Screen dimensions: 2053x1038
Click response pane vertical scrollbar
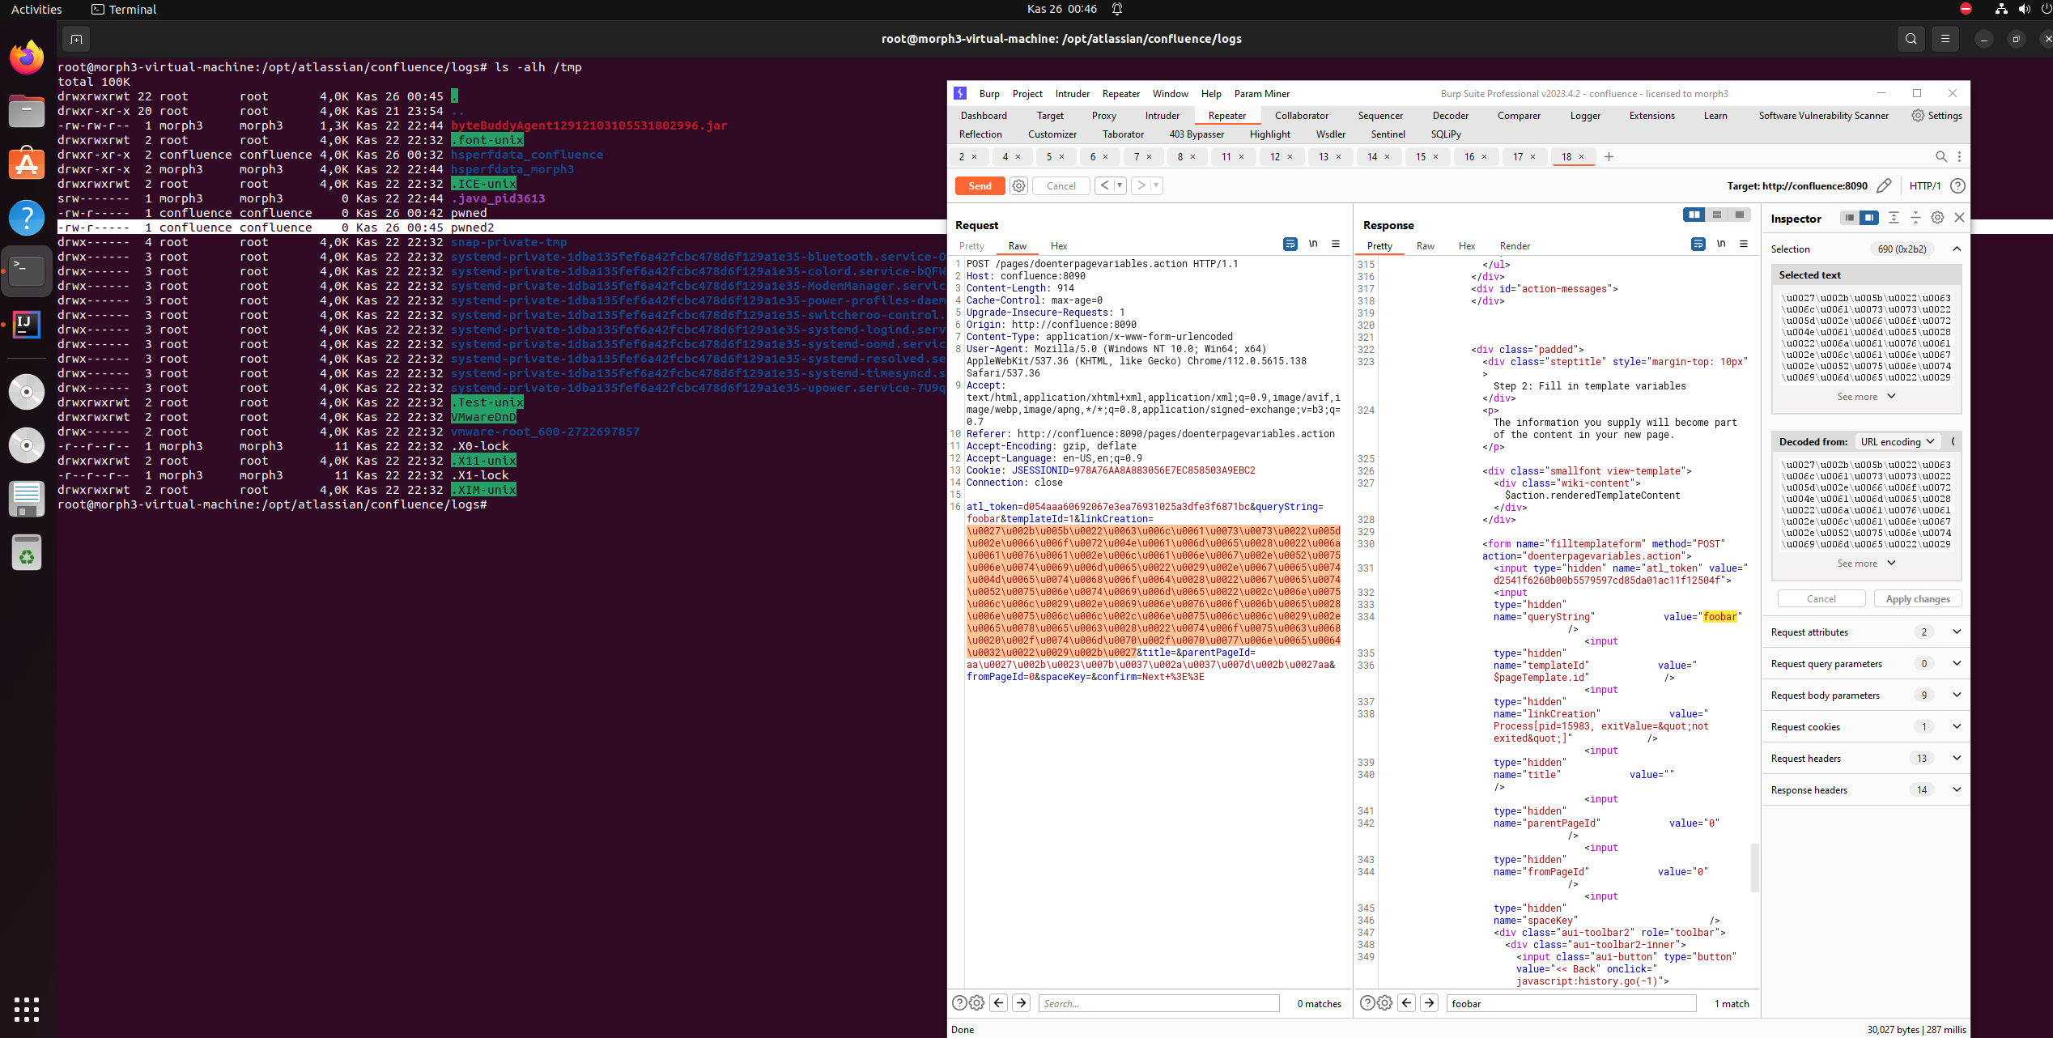(1754, 868)
